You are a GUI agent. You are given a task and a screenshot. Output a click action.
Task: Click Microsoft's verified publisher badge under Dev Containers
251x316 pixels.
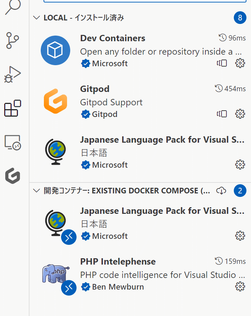86,63
